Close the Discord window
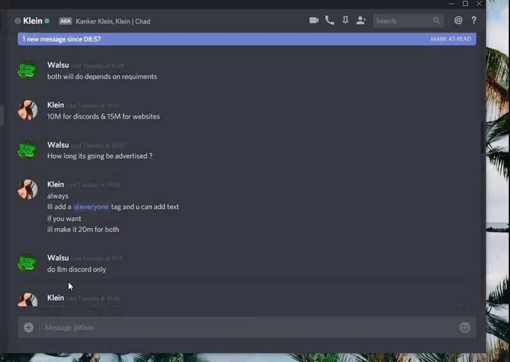 (479, 4)
